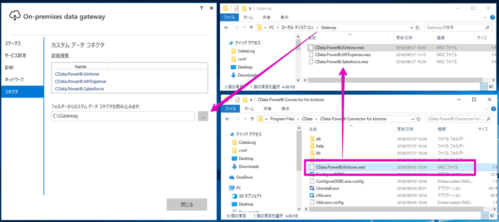This screenshot has width=499, height=222.
Task: Click refresh icon in kintone connector address bar
Action: click(419, 119)
